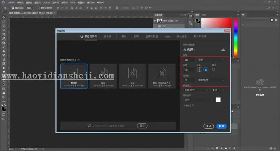The image size is (280, 151).
Task: Click the resolution input field 72
Action: (x=189, y=80)
